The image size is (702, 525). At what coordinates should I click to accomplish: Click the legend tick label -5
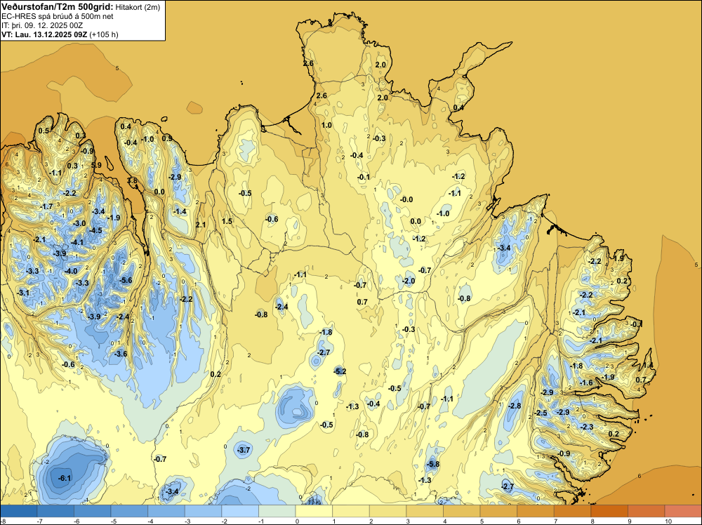coord(114,521)
